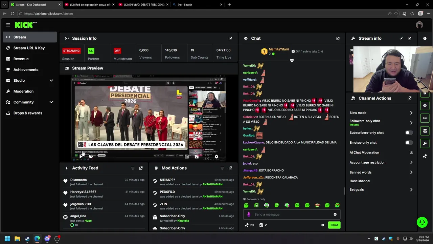Open File Explorer from taskbar

17,239
